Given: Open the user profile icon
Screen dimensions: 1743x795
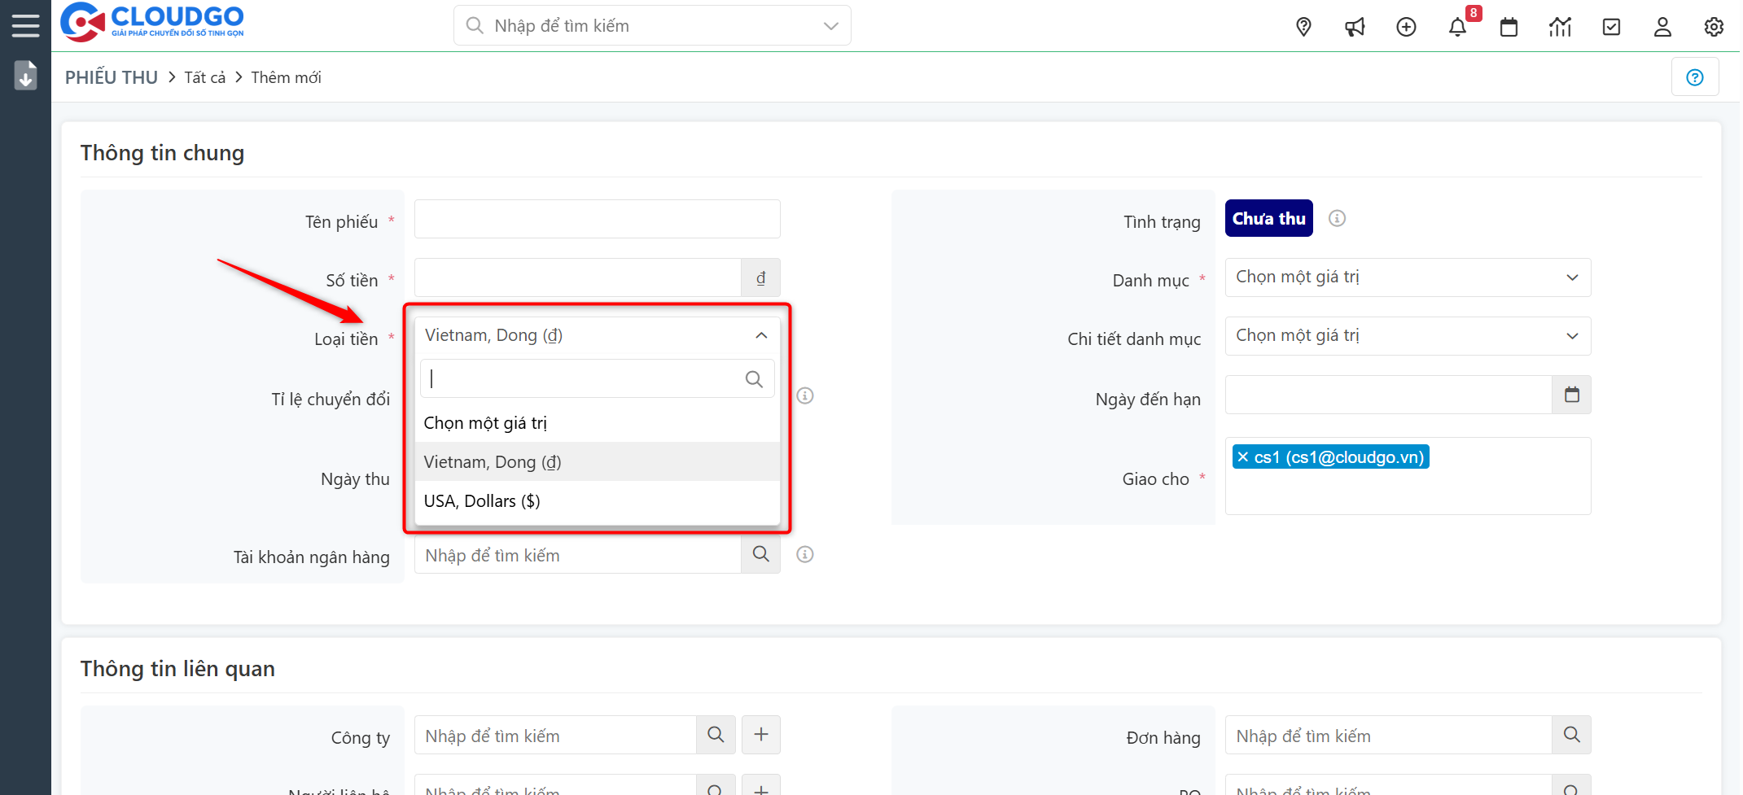Looking at the screenshot, I should pos(1662,27).
